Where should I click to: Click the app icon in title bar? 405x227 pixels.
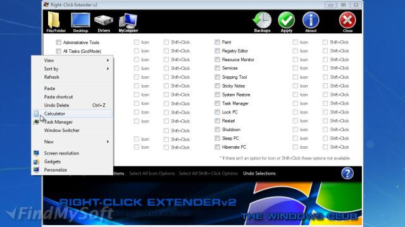[x=46, y=4]
